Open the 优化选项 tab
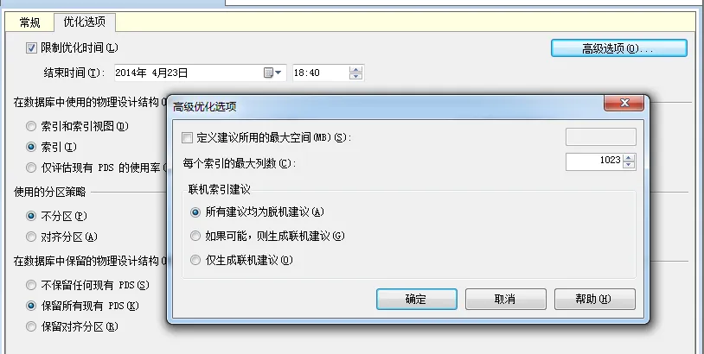 point(85,22)
